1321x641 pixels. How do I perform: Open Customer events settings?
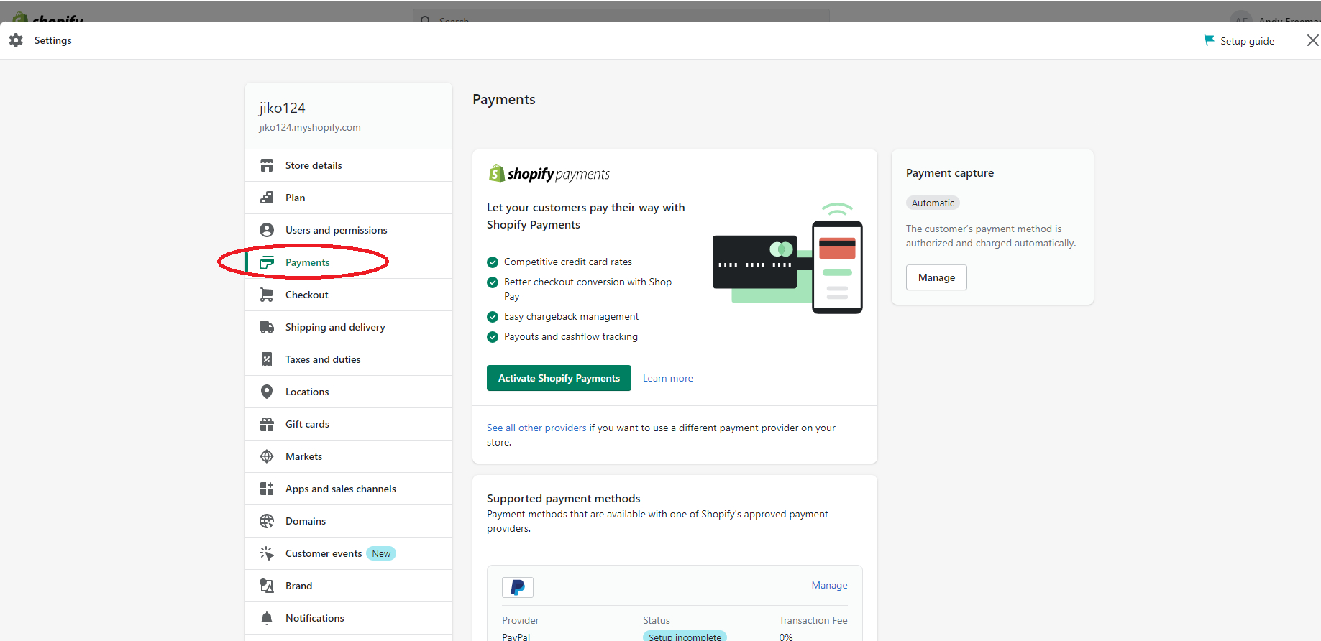click(349, 553)
